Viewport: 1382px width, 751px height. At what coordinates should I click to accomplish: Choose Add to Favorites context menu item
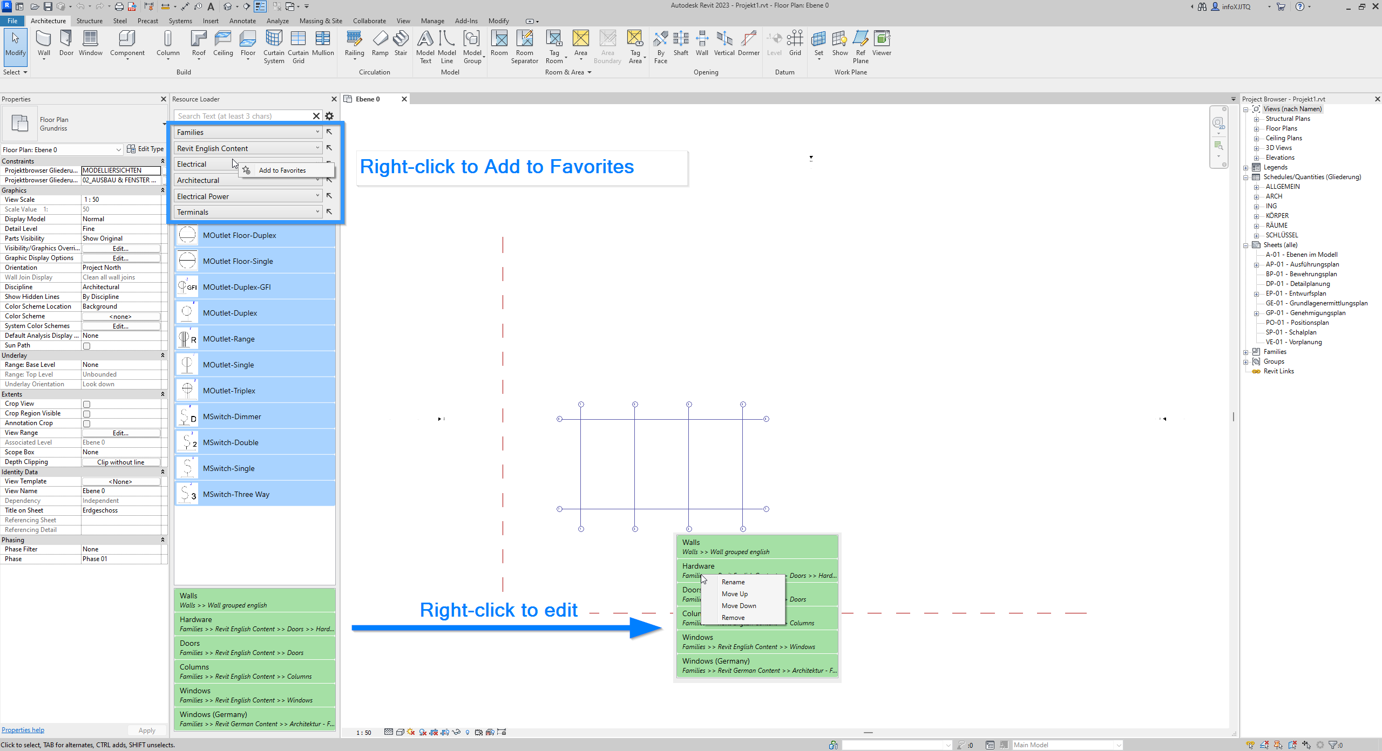pyautogui.click(x=282, y=170)
